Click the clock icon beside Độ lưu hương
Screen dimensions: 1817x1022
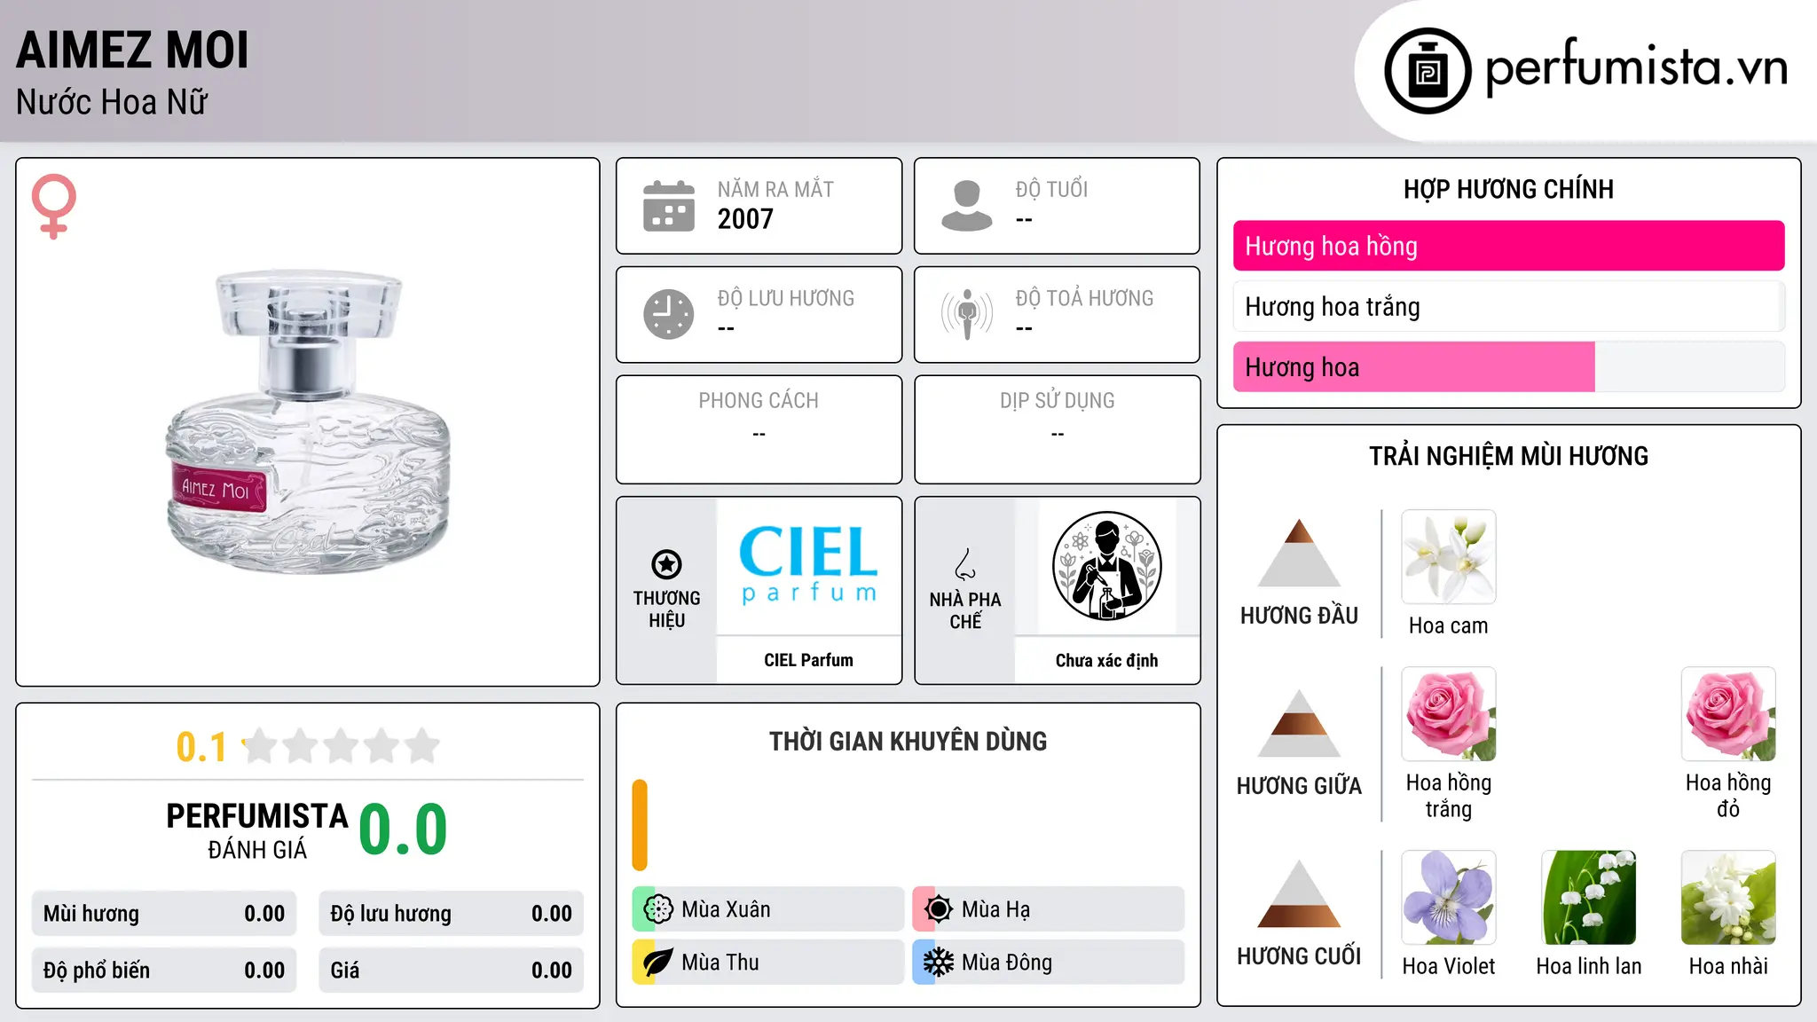click(x=669, y=314)
